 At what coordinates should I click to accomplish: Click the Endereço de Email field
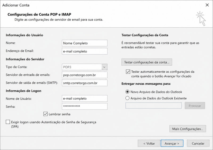[x=84, y=51]
